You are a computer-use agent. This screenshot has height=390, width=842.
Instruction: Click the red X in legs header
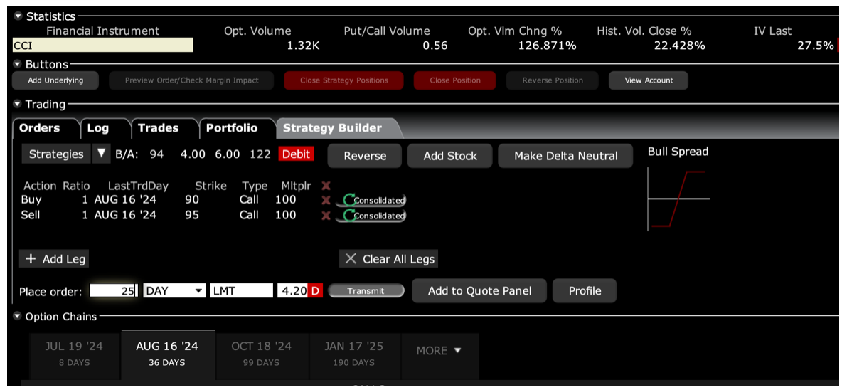(326, 186)
